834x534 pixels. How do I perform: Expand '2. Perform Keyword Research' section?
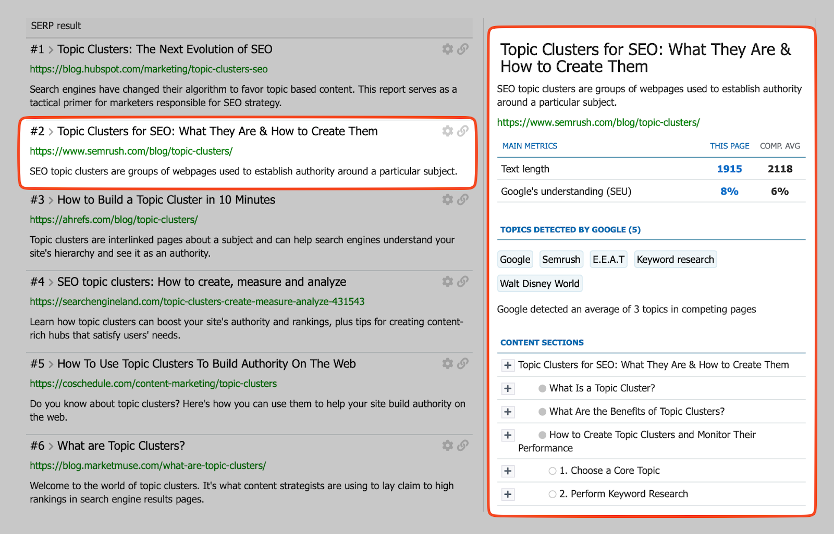(x=508, y=494)
